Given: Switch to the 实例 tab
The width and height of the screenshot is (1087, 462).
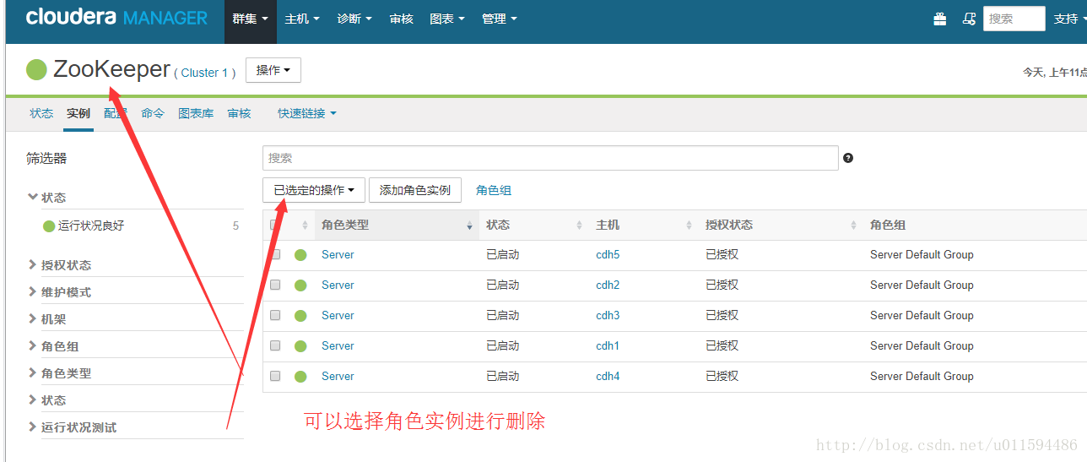Looking at the screenshot, I should tap(78, 113).
